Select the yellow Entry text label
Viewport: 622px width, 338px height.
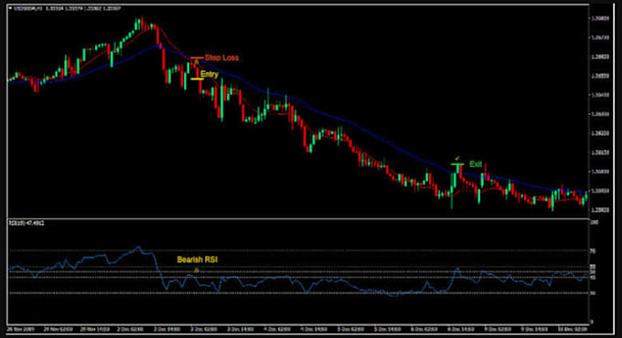point(209,74)
